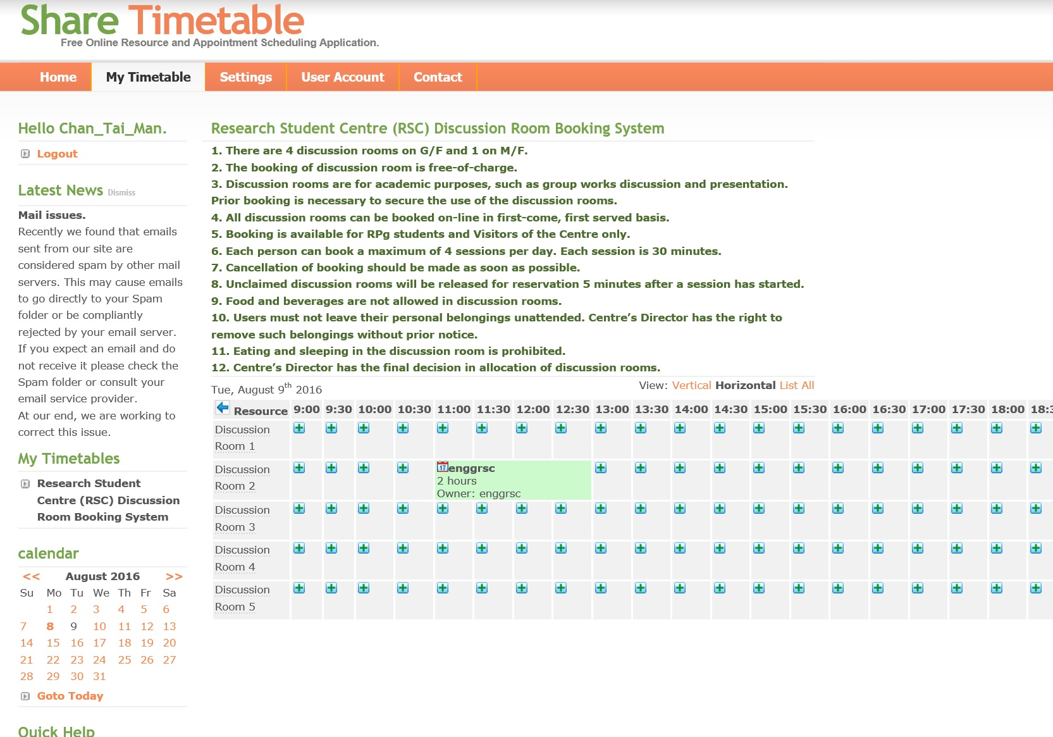Add booking for Discussion Room 4 at 17:00
Viewport: 1053px width, 737px height.
(918, 548)
